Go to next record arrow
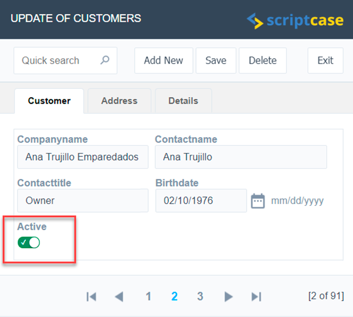Viewport: 353px width, 317px height. [229, 296]
